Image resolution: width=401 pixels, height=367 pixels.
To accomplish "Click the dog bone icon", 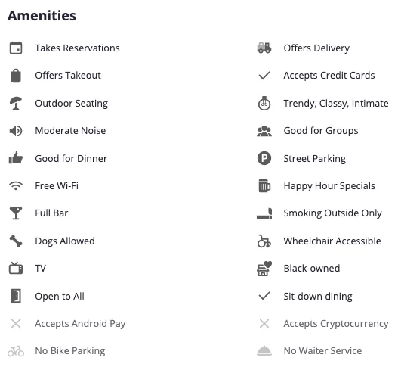I will (x=16, y=241).
